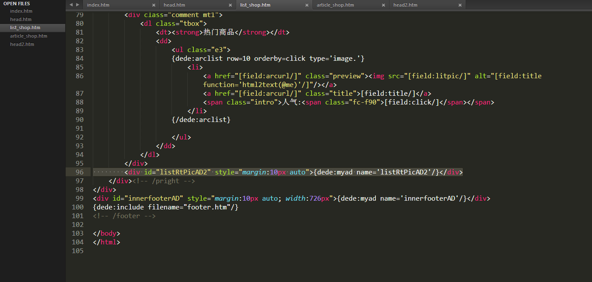Click the closing </body> tag
592x282 pixels.
[x=106, y=233]
